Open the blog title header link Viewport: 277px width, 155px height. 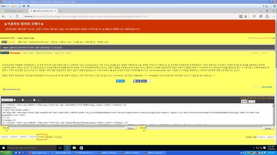[24, 24]
